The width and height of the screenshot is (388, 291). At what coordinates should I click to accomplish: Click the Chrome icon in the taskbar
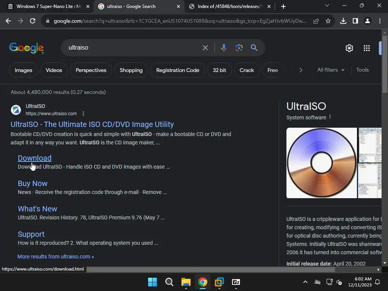click(202, 282)
